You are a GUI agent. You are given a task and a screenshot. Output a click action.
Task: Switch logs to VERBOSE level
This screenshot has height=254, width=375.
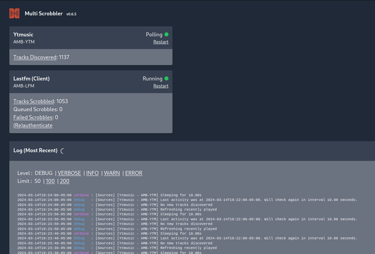[69, 173]
